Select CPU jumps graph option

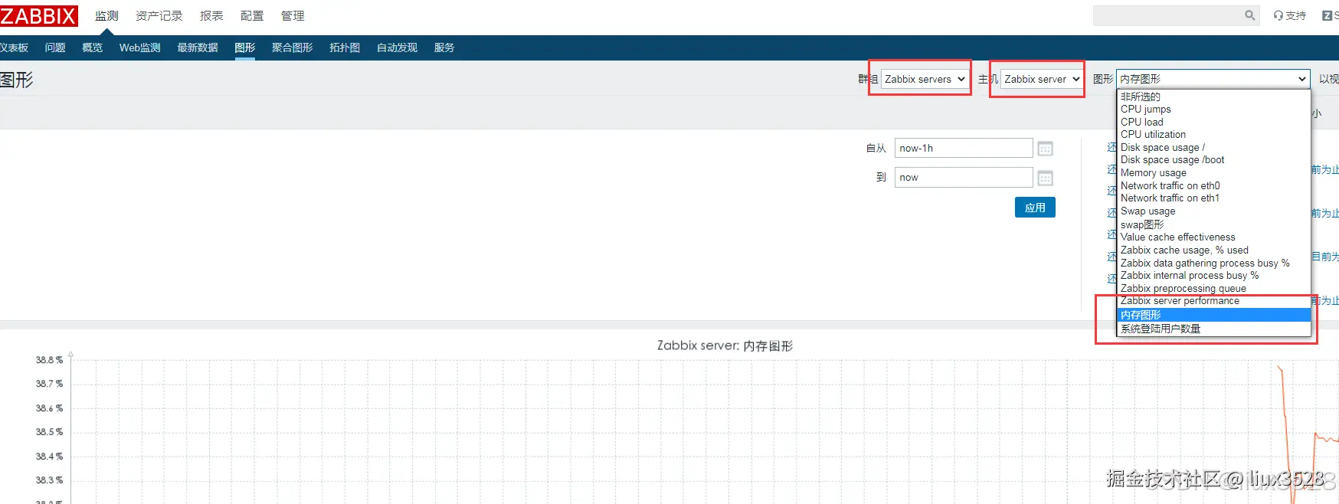pyautogui.click(x=1213, y=110)
